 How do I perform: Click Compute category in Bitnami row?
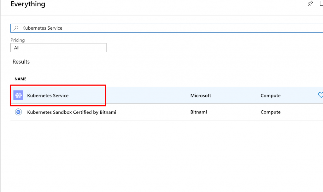click(x=270, y=112)
